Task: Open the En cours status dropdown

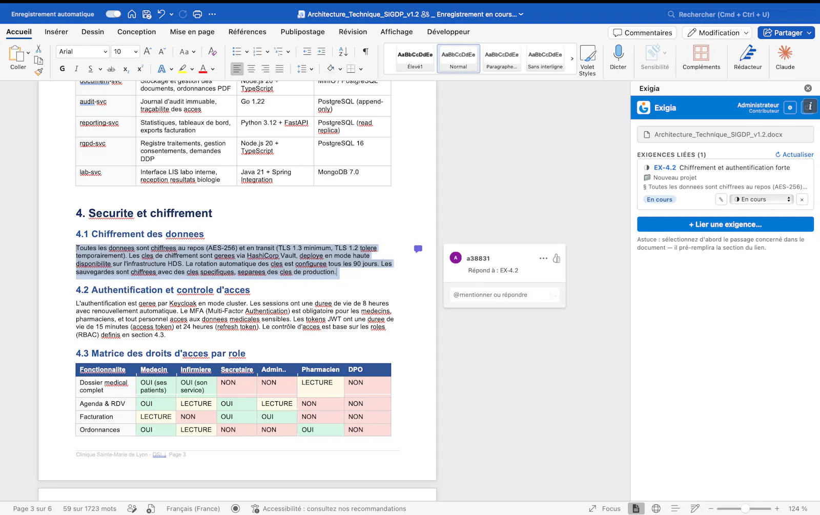Action: [x=762, y=199]
